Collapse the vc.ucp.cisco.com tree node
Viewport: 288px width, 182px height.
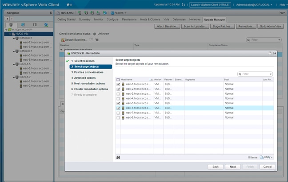6,30
